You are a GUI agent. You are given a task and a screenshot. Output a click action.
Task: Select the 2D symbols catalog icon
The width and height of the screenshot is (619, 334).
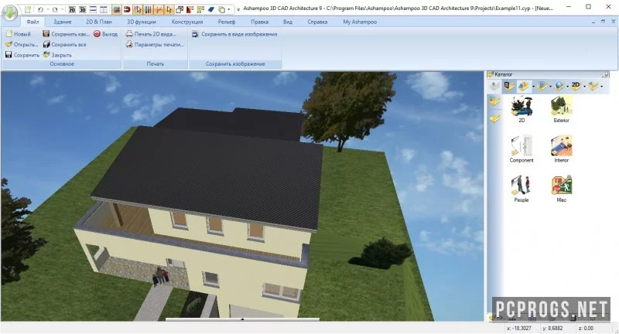(x=576, y=86)
